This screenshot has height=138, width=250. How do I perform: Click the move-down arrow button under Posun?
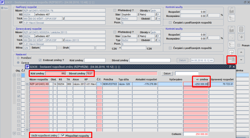pyautogui.click(x=241, y=60)
